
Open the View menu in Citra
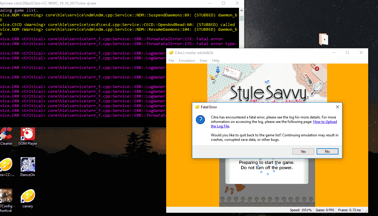(x=203, y=60)
